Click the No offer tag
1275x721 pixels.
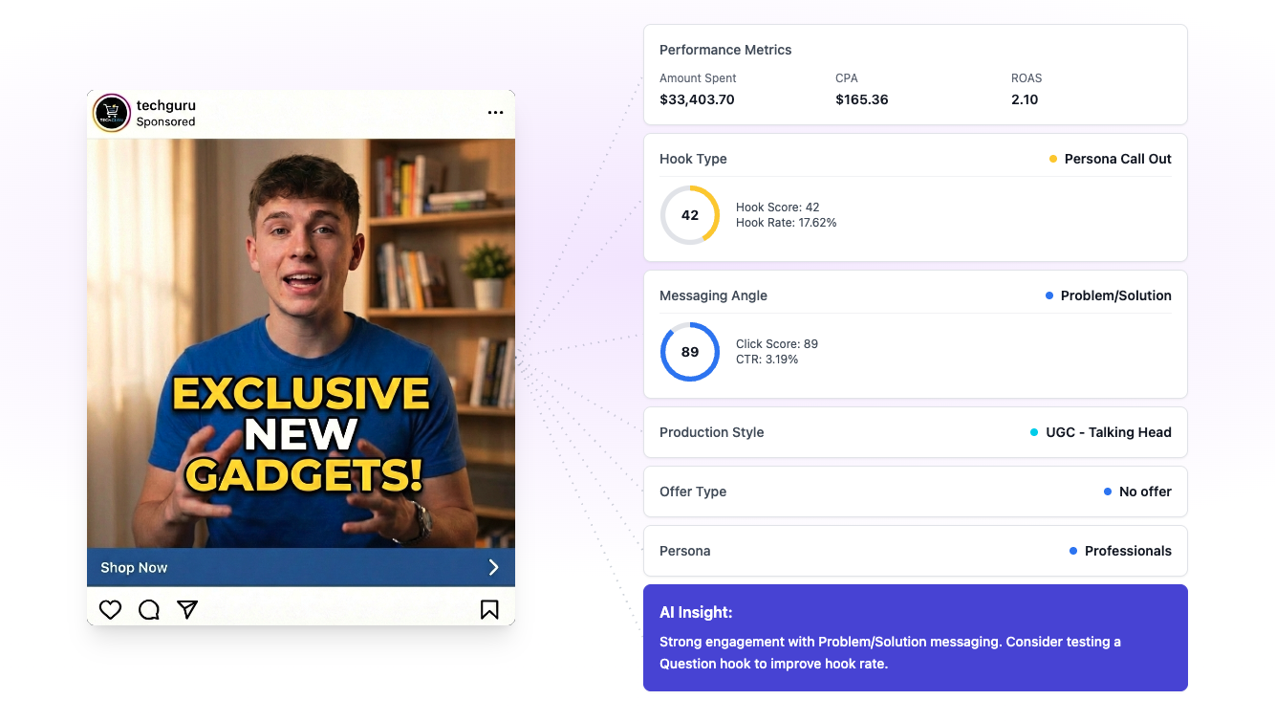(1145, 492)
